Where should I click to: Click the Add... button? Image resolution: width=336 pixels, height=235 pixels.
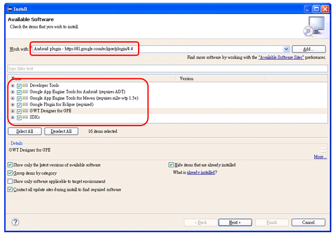point(309,49)
